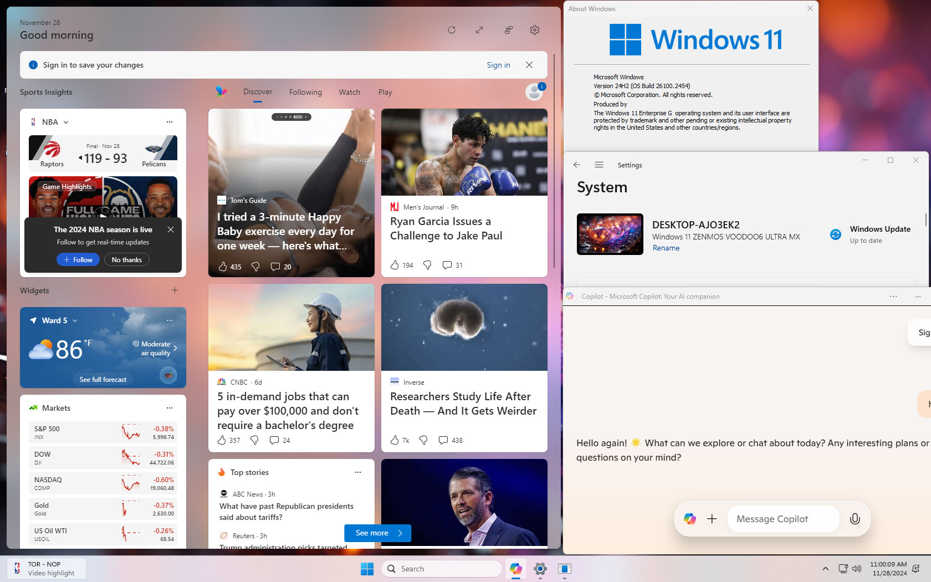Add a widget with plus icon

pos(175,290)
